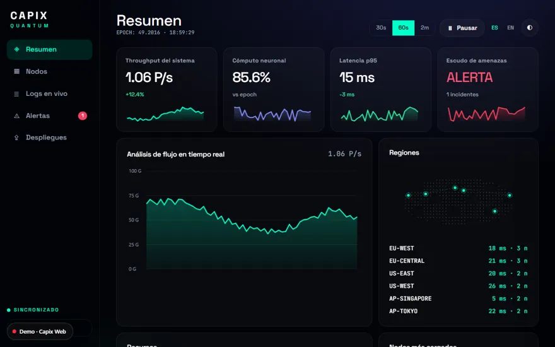Toggle the dark/light theme contrast icon
The width and height of the screenshot is (555, 347).
pos(530,28)
